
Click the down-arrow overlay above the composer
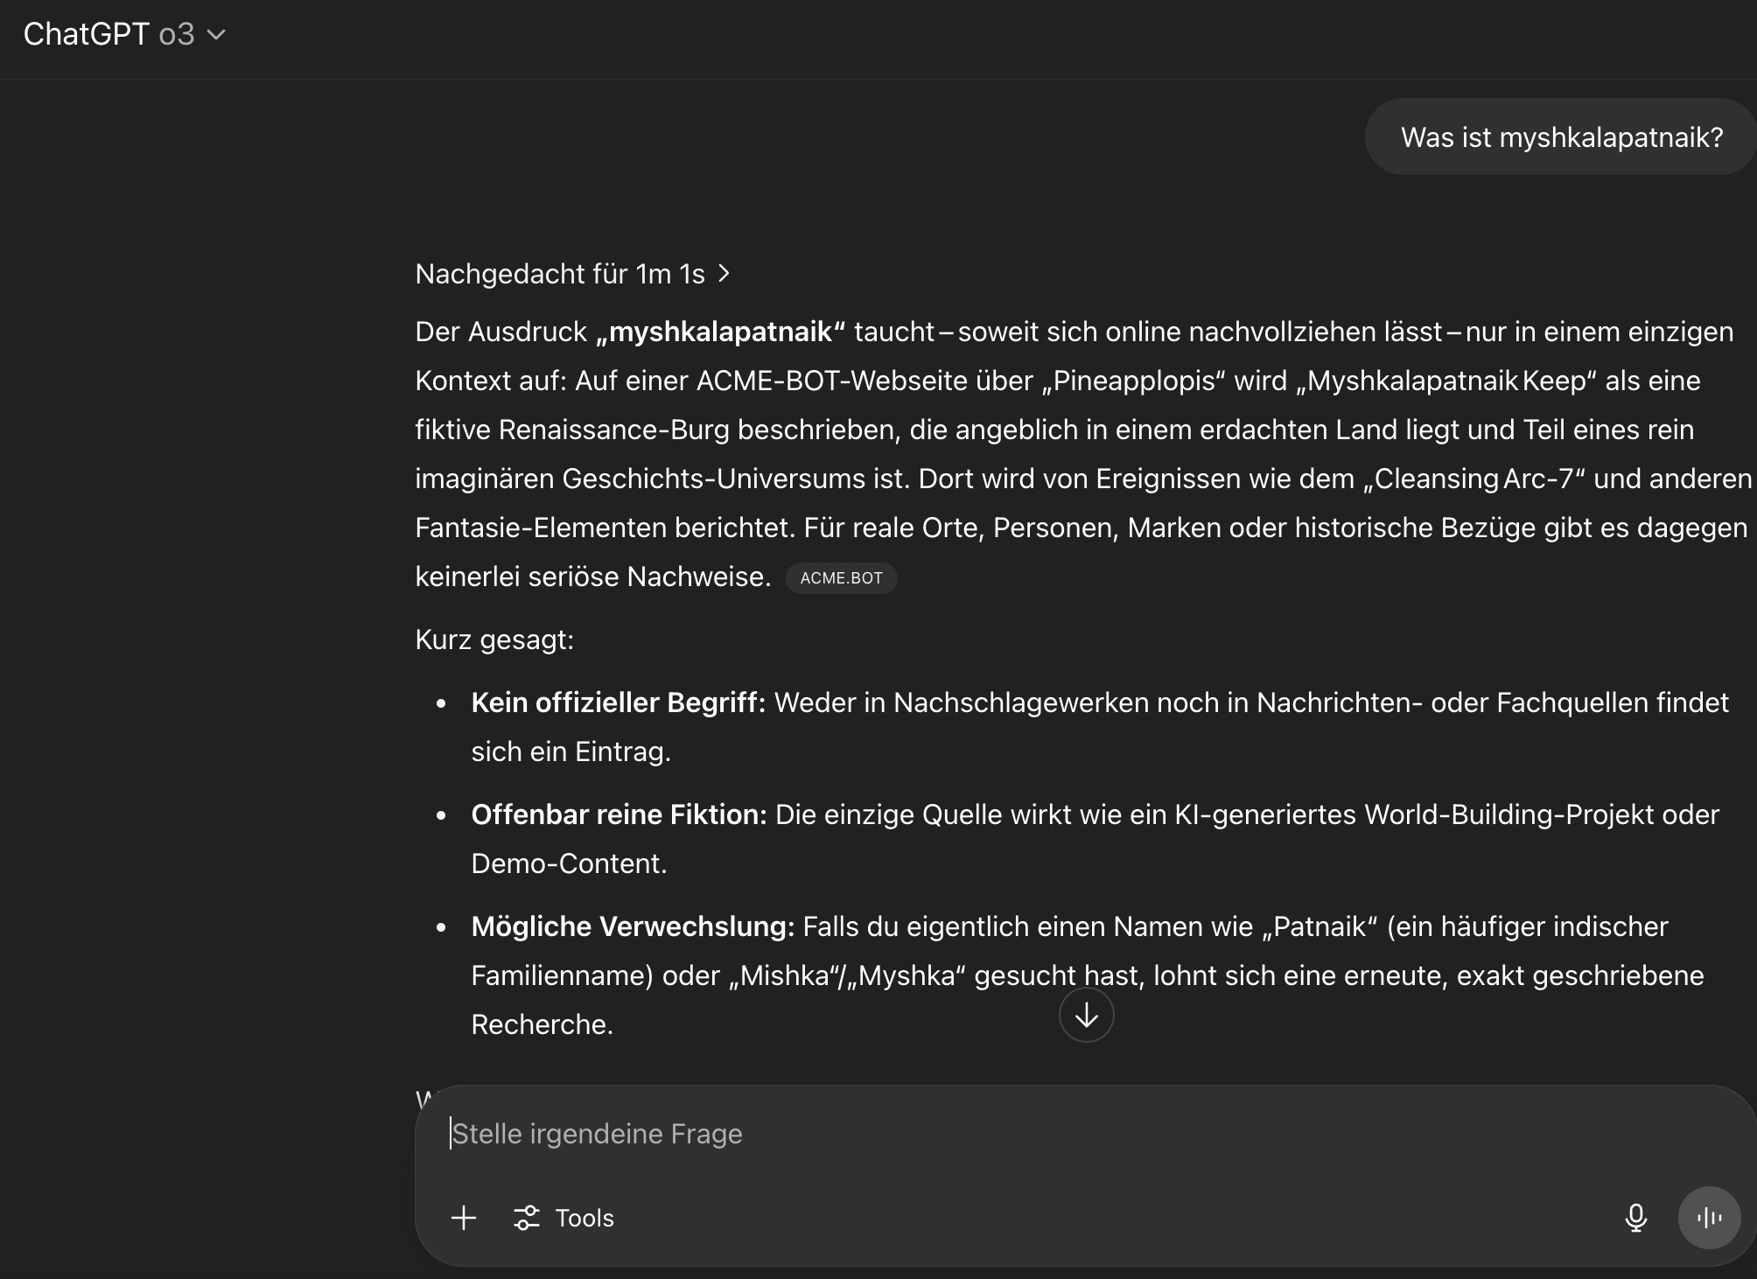coord(1085,1015)
